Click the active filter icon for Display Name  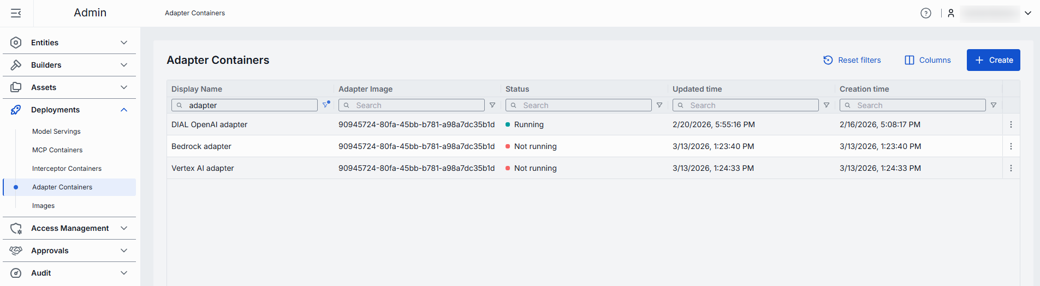point(326,105)
